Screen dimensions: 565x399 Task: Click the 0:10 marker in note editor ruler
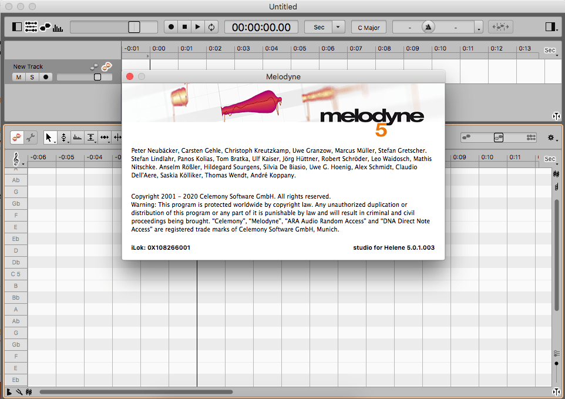tap(487, 157)
